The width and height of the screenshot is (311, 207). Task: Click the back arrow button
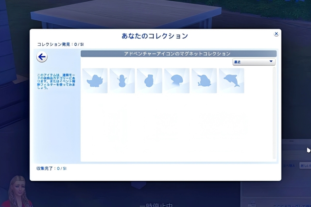tap(42, 57)
